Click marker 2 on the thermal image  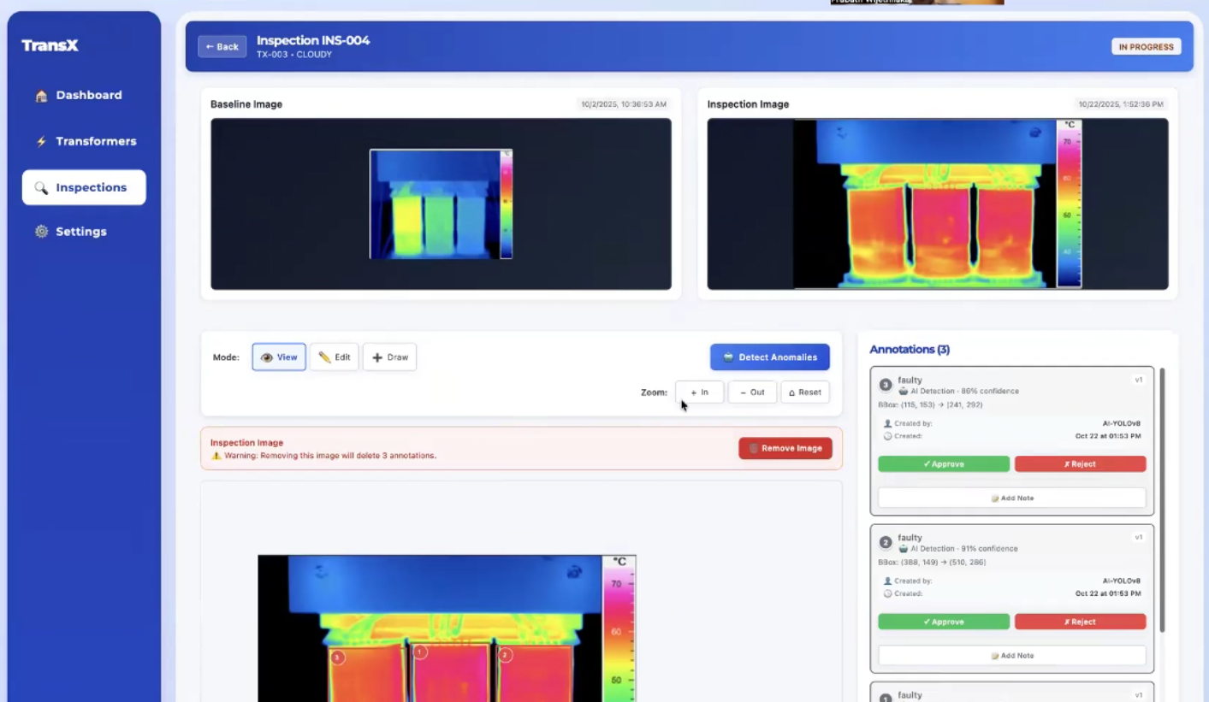click(x=505, y=655)
